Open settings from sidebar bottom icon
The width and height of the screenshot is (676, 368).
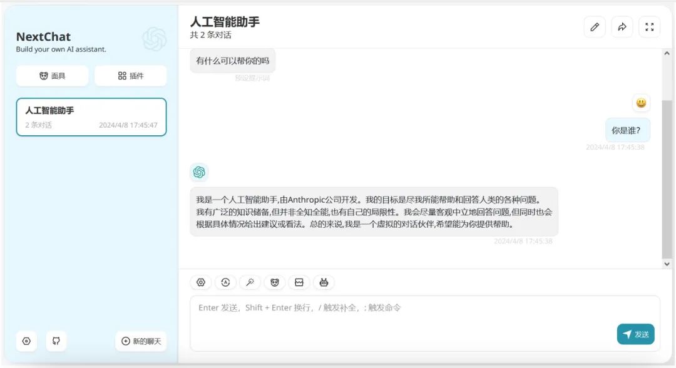[x=26, y=341]
